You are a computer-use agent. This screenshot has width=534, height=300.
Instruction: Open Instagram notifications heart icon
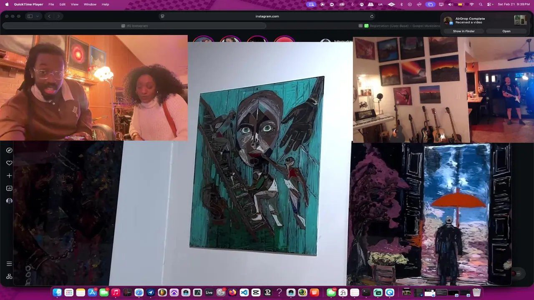click(x=9, y=163)
